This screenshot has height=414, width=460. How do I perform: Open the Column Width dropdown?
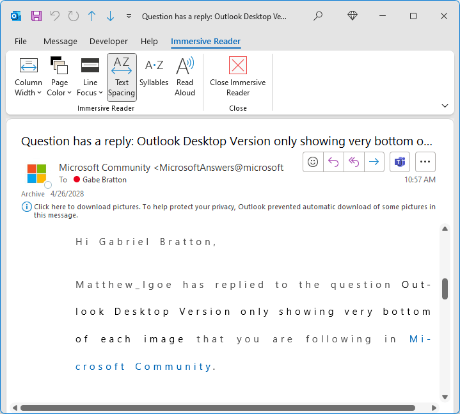point(28,77)
